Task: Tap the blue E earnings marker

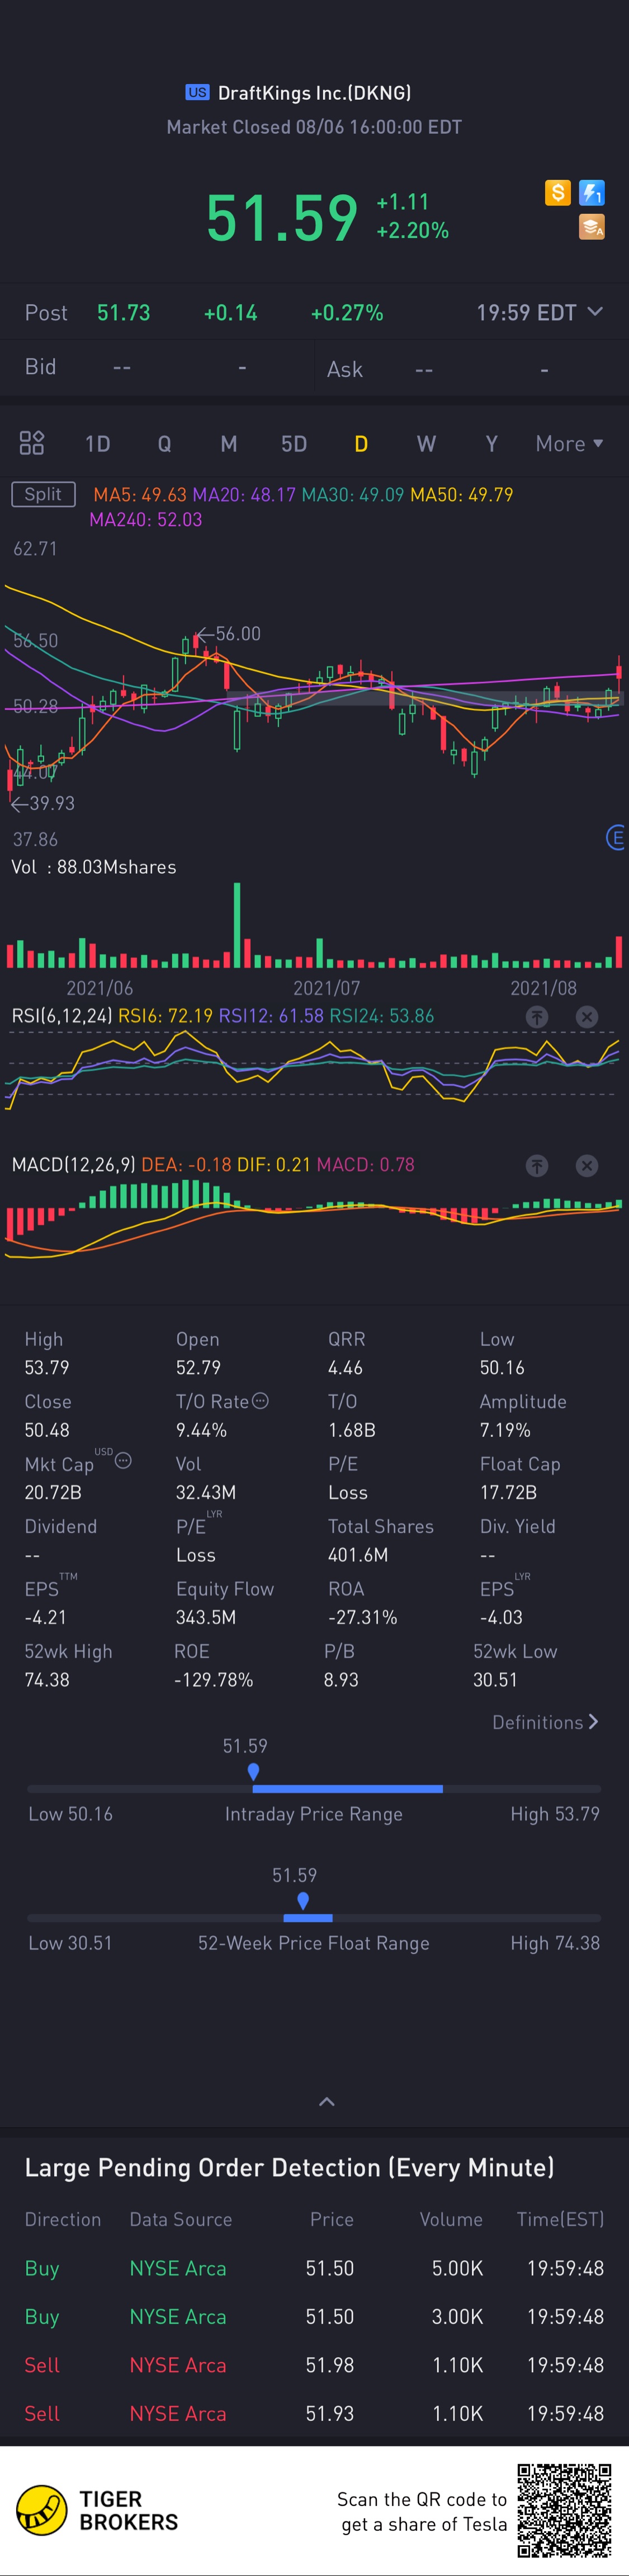Action: click(617, 838)
